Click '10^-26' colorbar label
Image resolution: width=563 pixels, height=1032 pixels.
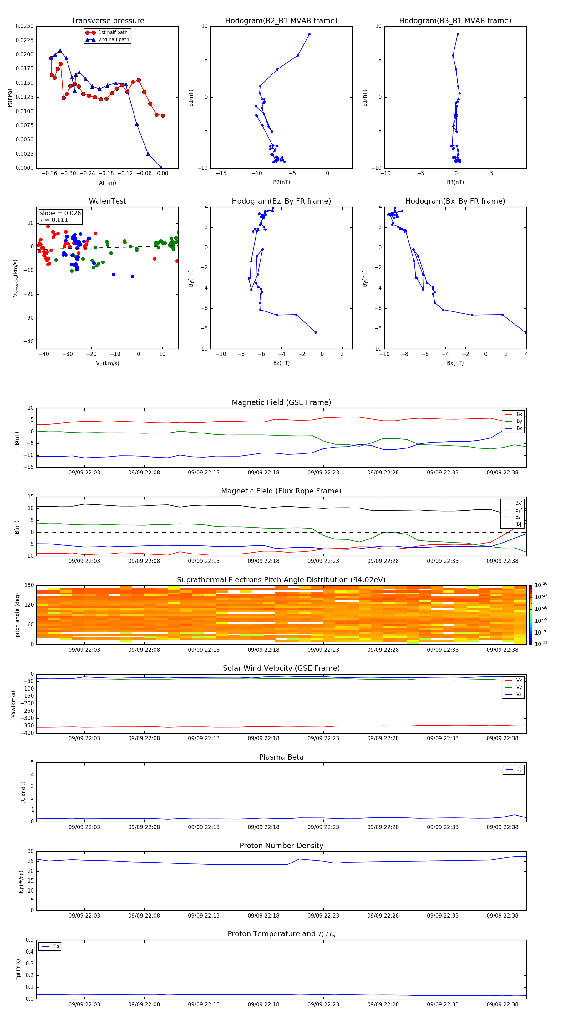tap(541, 584)
